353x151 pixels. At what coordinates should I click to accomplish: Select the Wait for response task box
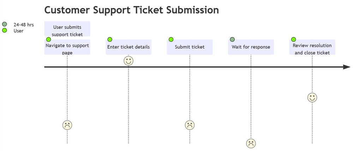(x=251, y=47)
